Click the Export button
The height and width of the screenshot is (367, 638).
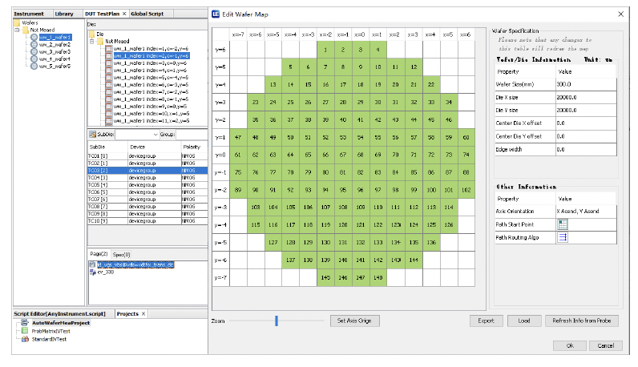click(486, 321)
